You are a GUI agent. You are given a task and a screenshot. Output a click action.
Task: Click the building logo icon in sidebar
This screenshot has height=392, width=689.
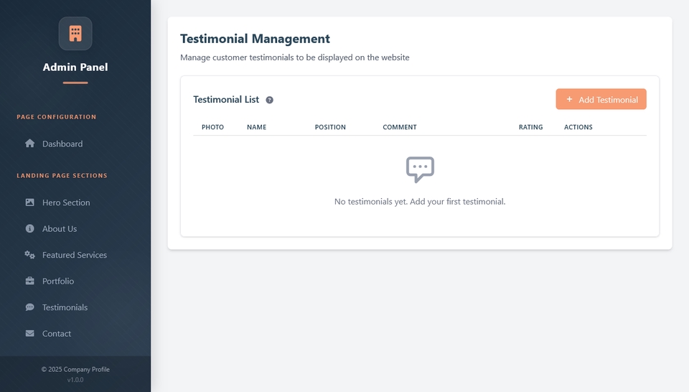click(x=75, y=34)
